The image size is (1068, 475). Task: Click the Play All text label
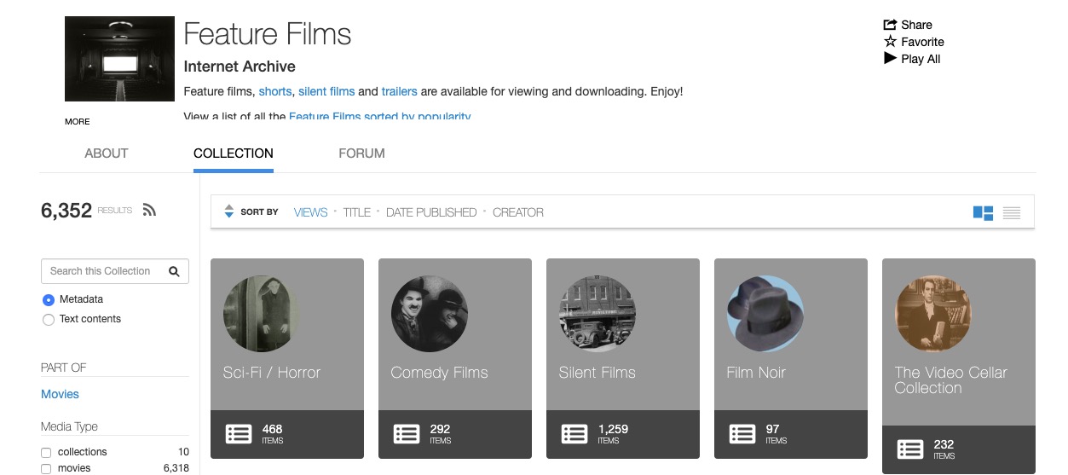(x=921, y=59)
